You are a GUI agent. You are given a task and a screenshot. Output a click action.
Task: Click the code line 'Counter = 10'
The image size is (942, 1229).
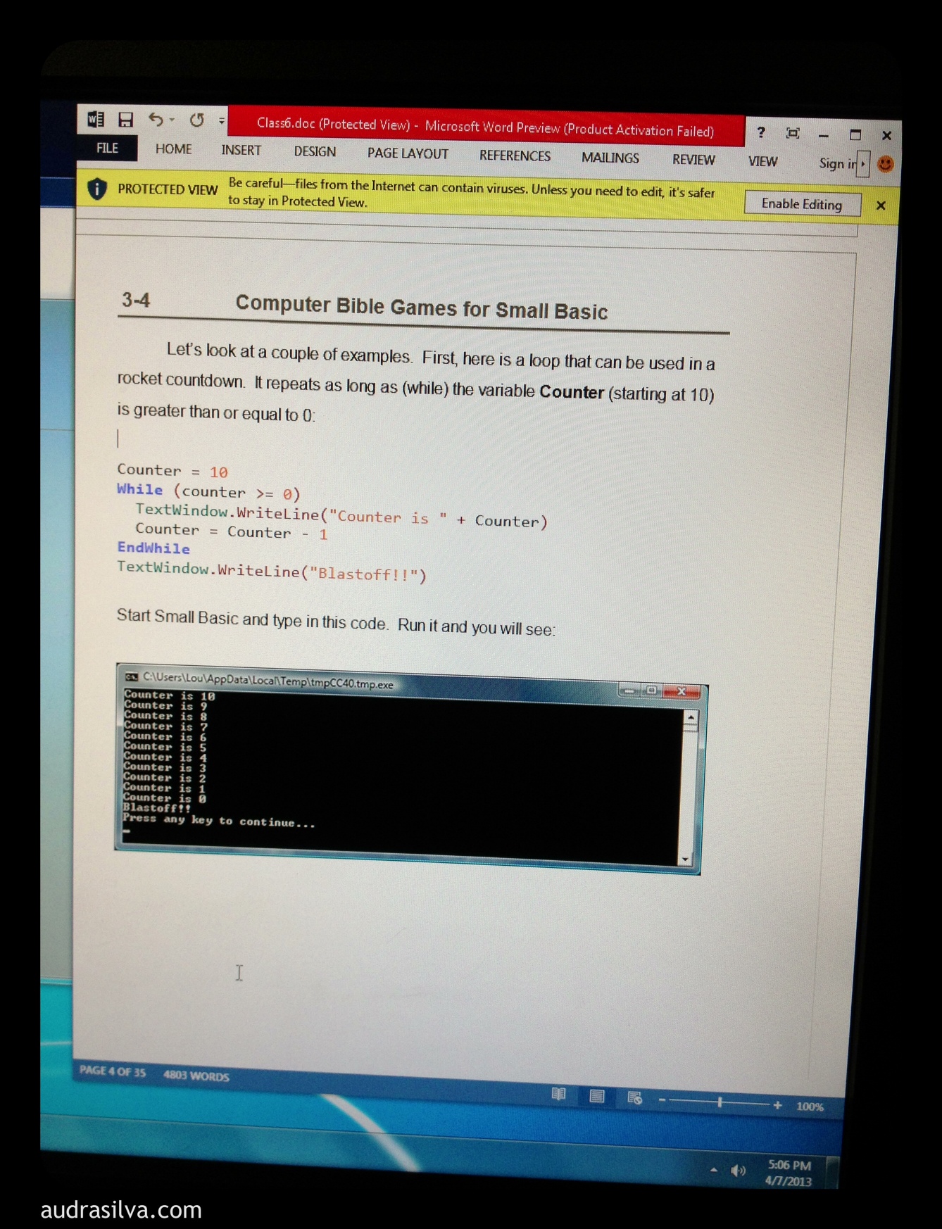(x=172, y=470)
